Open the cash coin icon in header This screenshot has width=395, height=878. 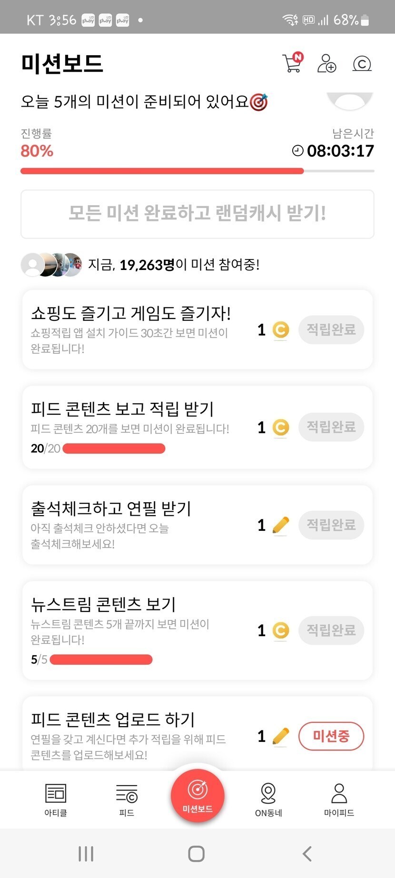coord(362,63)
